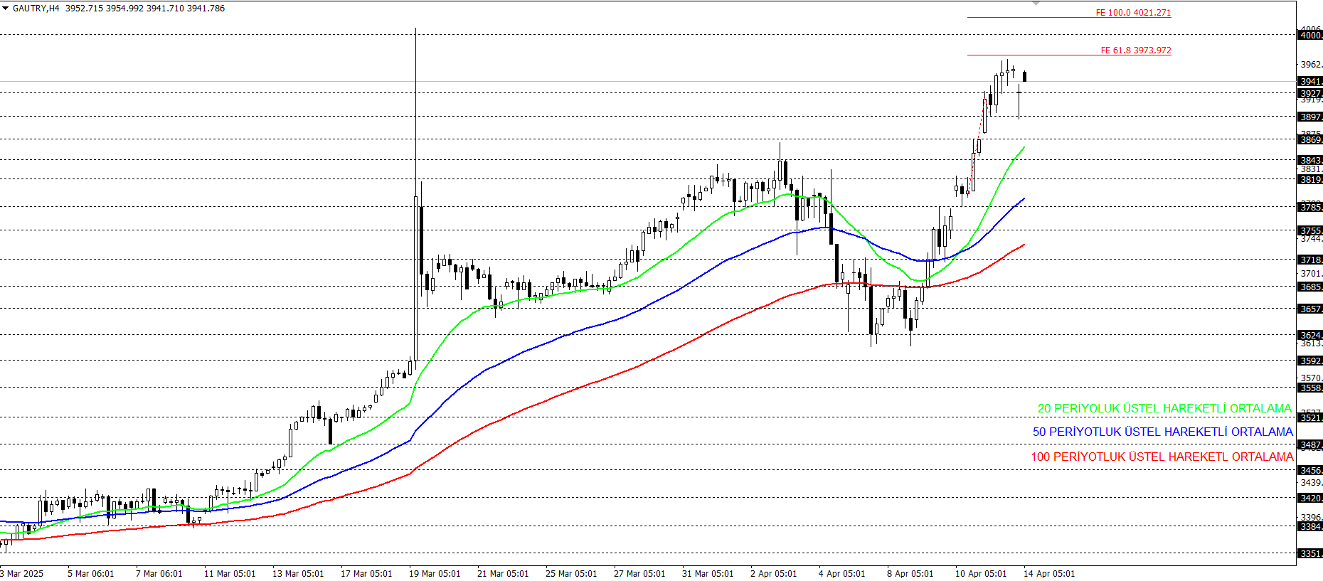This screenshot has width=1323, height=581.
Task: Click the 14 Apr 05:01 time label
Action: 1049,574
